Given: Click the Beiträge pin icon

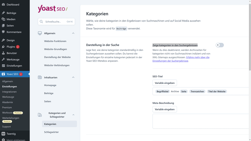Looking at the screenshot, I should coord(3,13).
